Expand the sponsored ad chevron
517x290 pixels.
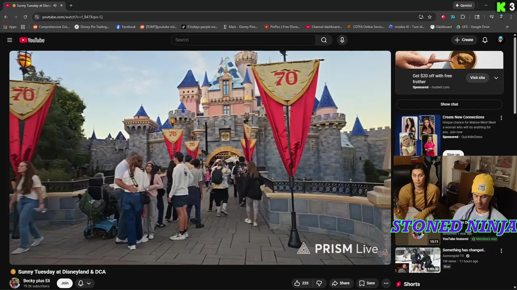tap(496, 78)
